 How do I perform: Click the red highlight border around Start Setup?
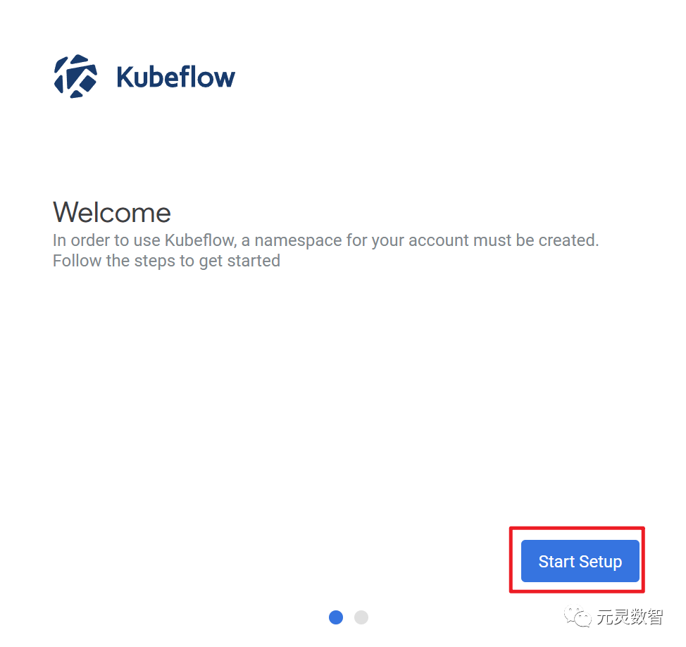(x=577, y=529)
